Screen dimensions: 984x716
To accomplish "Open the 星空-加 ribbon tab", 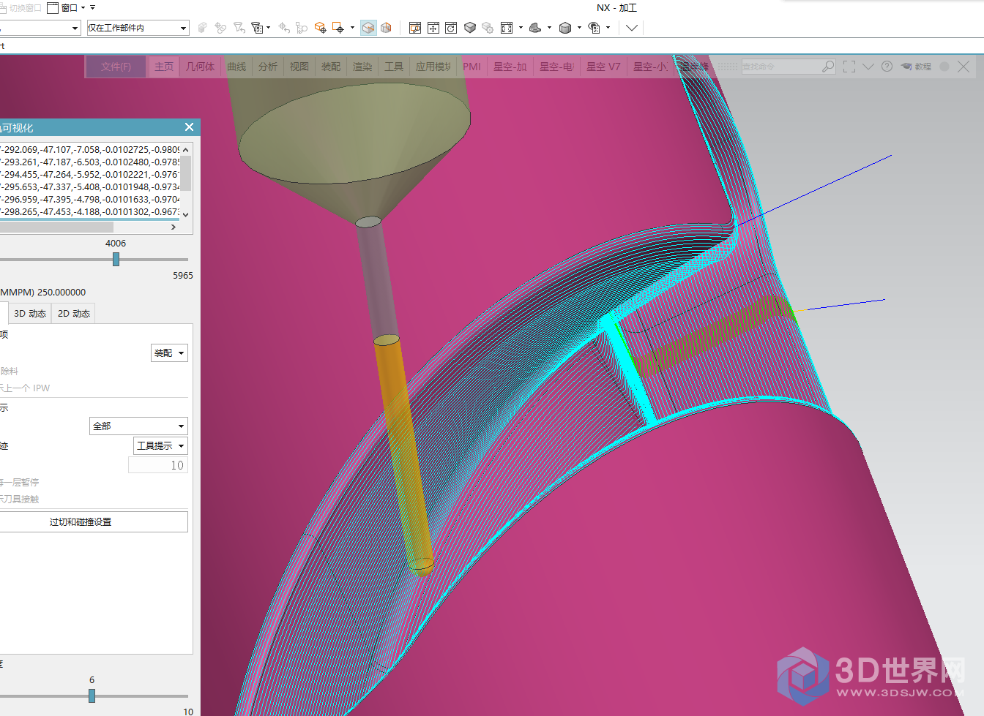I will (510, 67).
